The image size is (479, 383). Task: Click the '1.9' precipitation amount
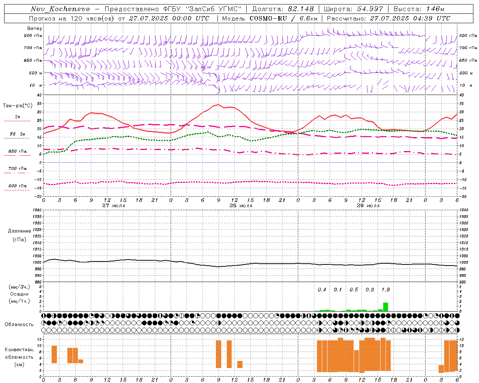(385, 290)
